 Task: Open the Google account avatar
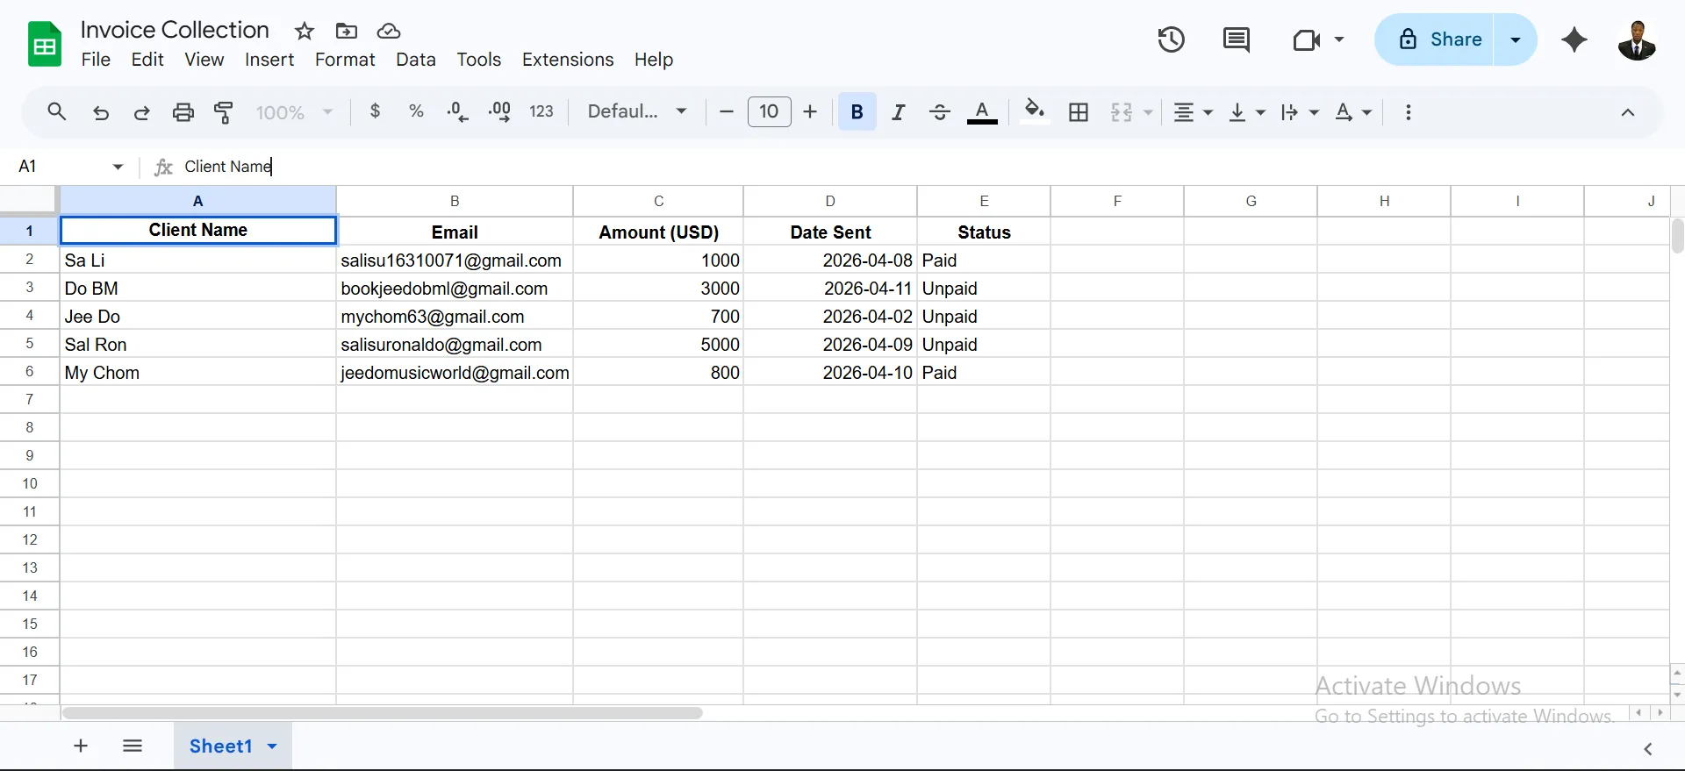pyautogui.click(x=1637, y=39)
